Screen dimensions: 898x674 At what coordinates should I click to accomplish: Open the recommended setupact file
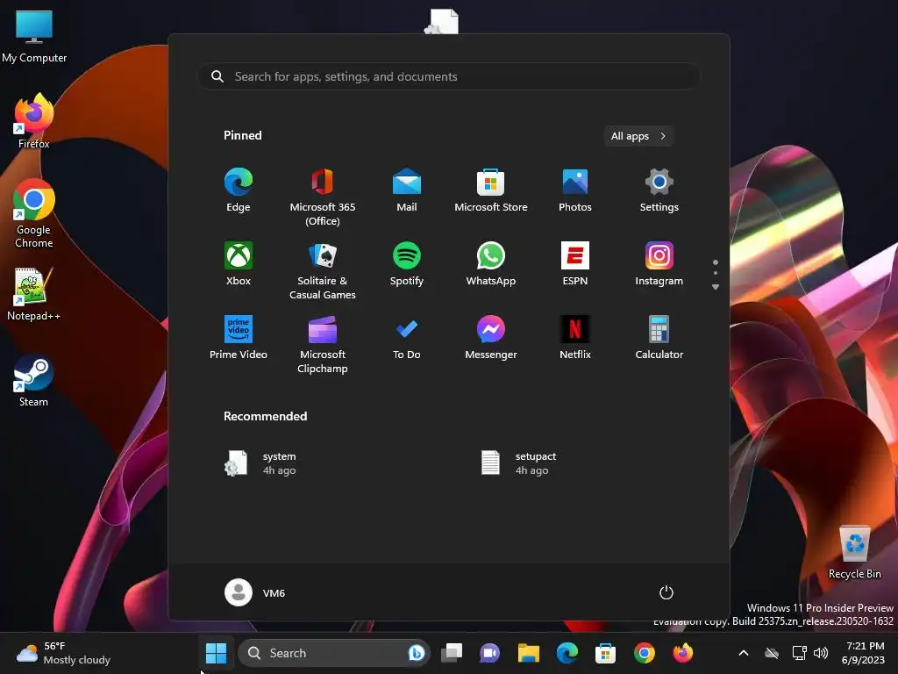pyautogui.click(x=518, y=463)
